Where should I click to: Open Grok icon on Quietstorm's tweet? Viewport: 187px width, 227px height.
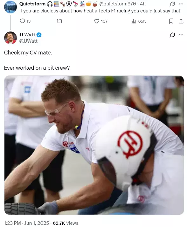click(172, 4)
